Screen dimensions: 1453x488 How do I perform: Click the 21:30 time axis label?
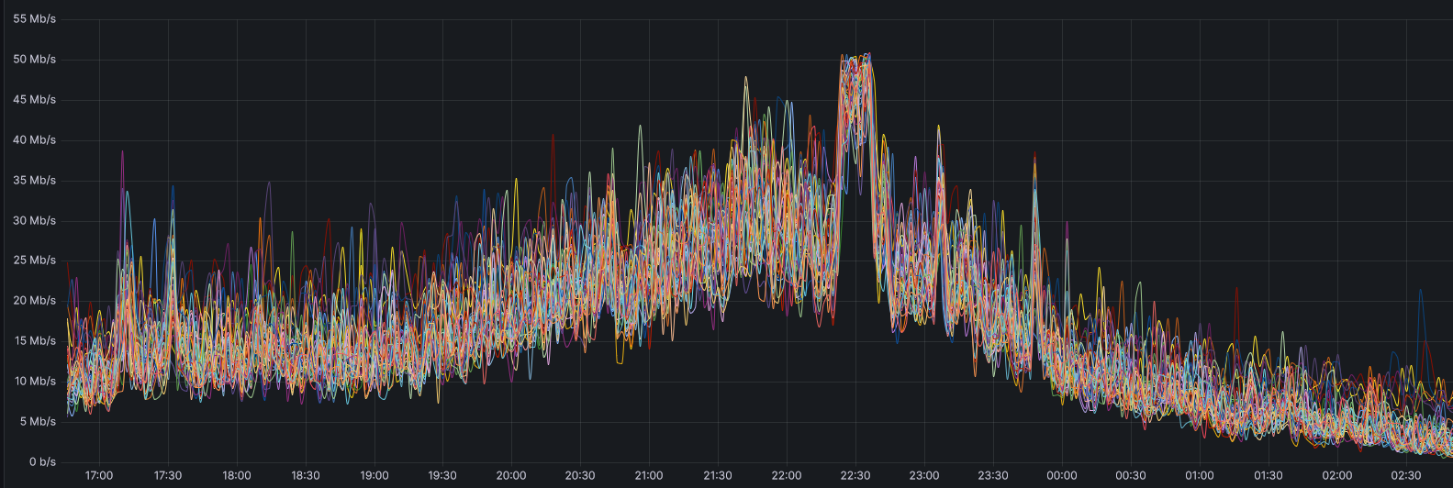pyautogui.click(x=718, y=476)
